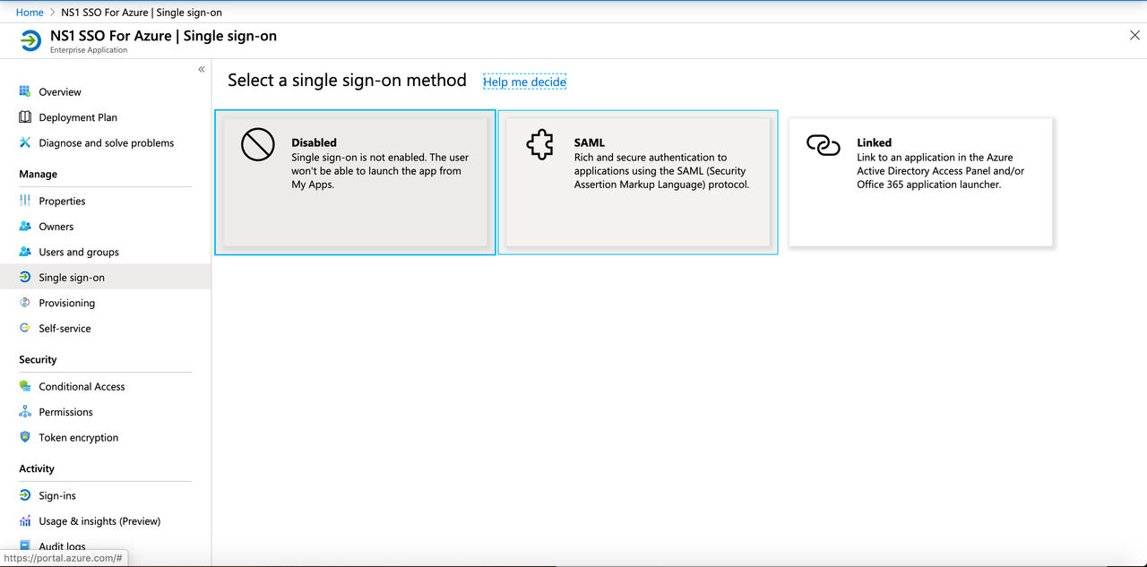1147x567 pixels.
Task: Click the Disabled circle-slash icon
Action: pos(258,144)
